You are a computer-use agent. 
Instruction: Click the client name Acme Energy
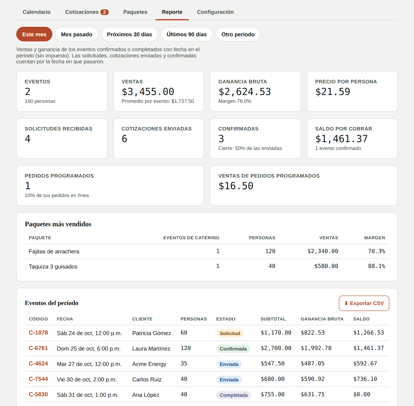click(149, 364)
